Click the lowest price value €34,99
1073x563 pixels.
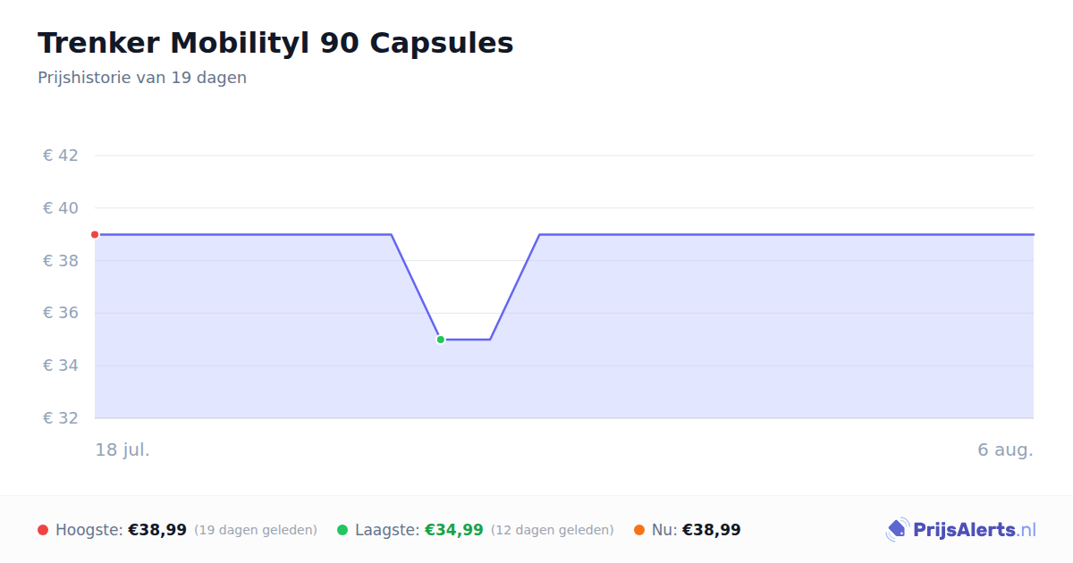454,530
